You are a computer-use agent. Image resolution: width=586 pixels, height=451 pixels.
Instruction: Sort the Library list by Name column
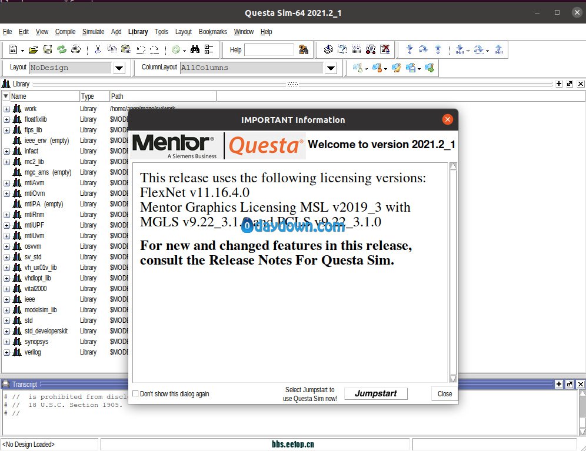[x=45, y=96]
